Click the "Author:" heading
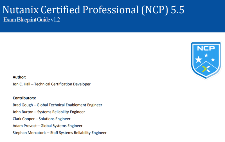Image resolution: width=225 pixels, height=142 pixels. 19,77
